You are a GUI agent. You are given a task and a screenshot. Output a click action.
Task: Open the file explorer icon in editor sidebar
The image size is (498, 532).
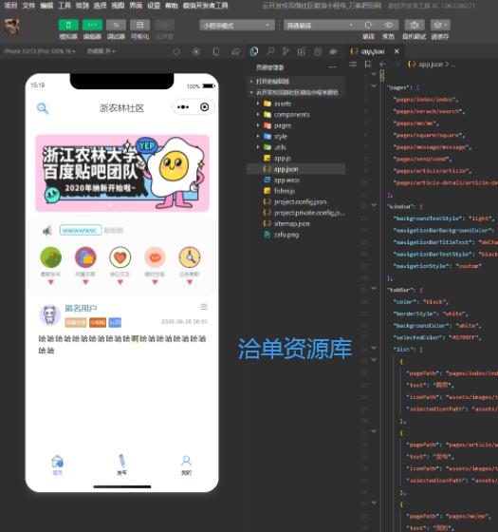tap(254, 51)
